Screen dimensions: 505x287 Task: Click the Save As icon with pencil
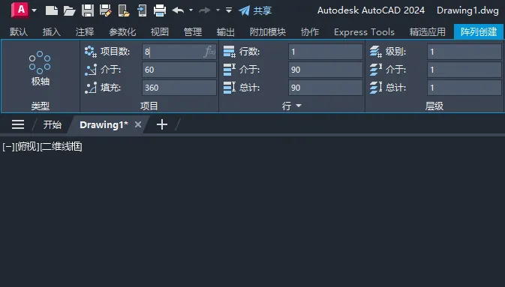105,10
